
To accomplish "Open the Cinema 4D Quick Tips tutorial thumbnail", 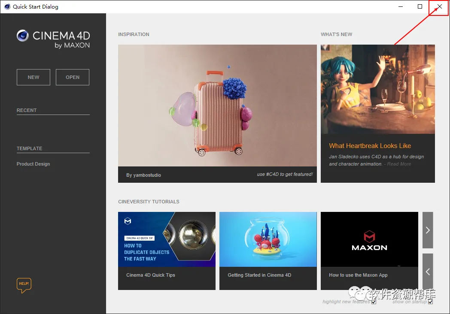I will 167,239.
